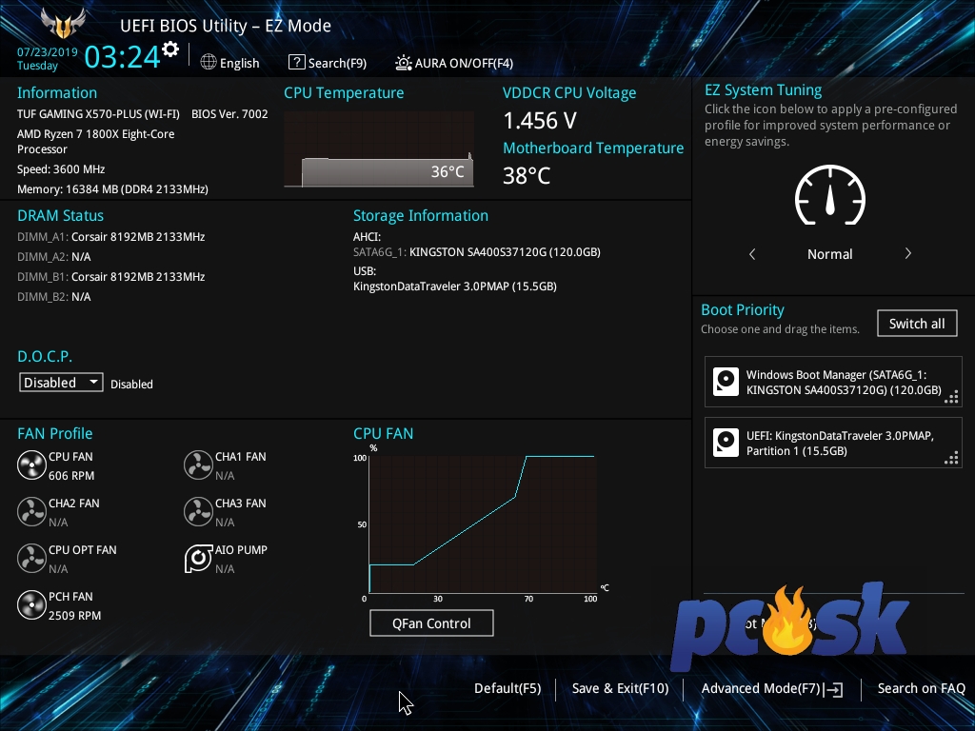Click the DRAM Status heading
This screenshot has width=975, height=731.
[60, 215]
